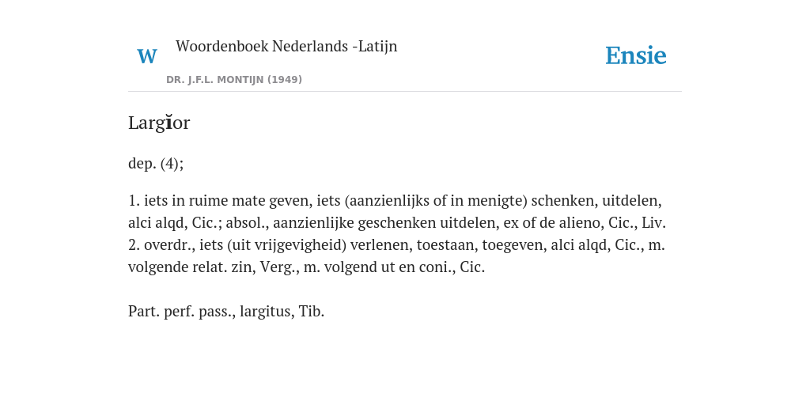Click the 'Tib.' author abbreviation
The width and height of the screenshot is (810, 405).
point(312,312)
